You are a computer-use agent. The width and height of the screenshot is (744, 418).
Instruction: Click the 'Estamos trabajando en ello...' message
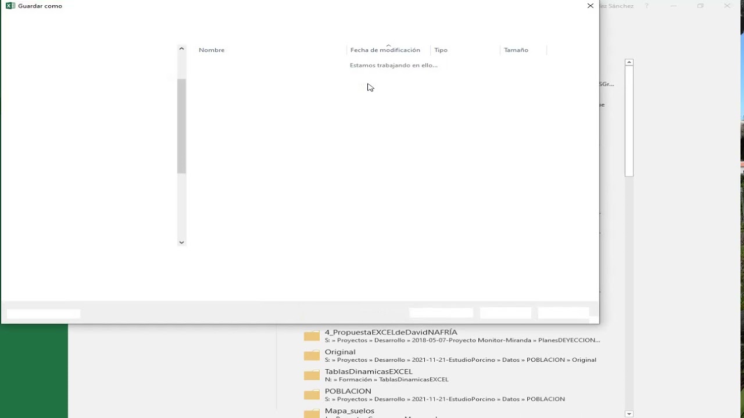[x=394, y=65]
